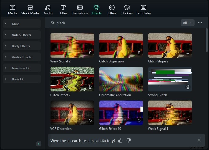
Task: Open the Audio tab icon
Action: pyautogui.click(x=48, y=7)
